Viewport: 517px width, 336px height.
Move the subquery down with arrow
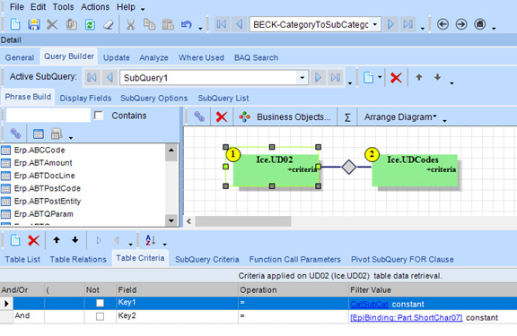[x=437, y=77]
